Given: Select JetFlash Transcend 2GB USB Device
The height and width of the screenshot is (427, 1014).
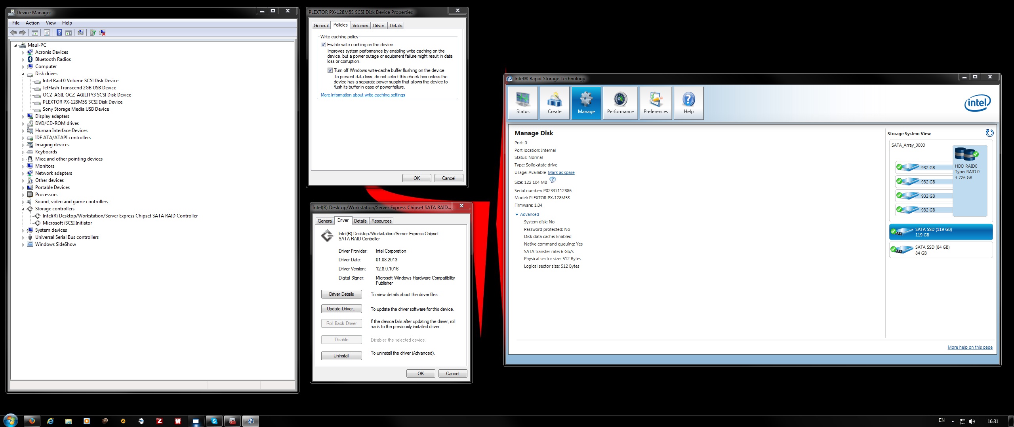Looking at the screenshot, I should coord(79,88).
